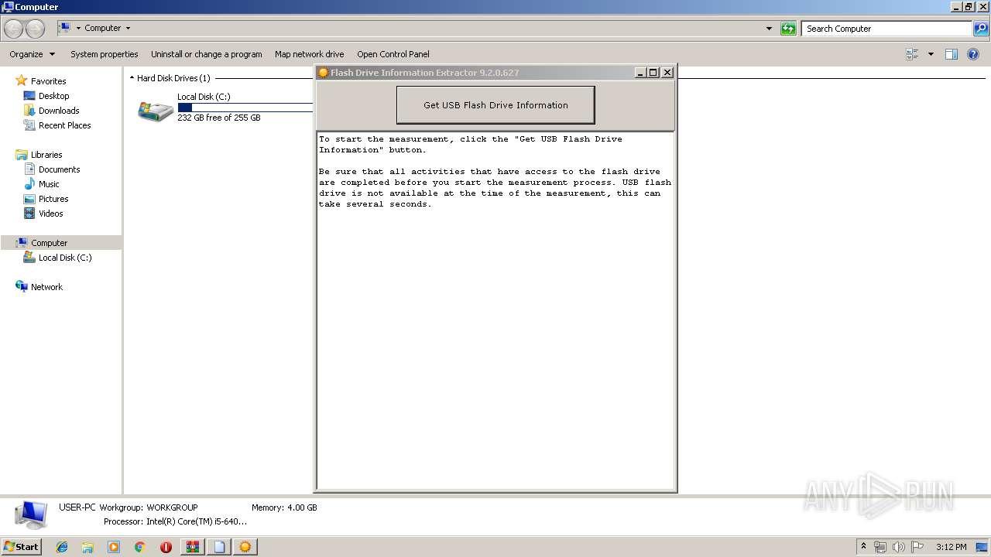Screen dimensions: 991x557
Task: Maximize Flash Drive Information Extractor window
Action: pos(653,73)
